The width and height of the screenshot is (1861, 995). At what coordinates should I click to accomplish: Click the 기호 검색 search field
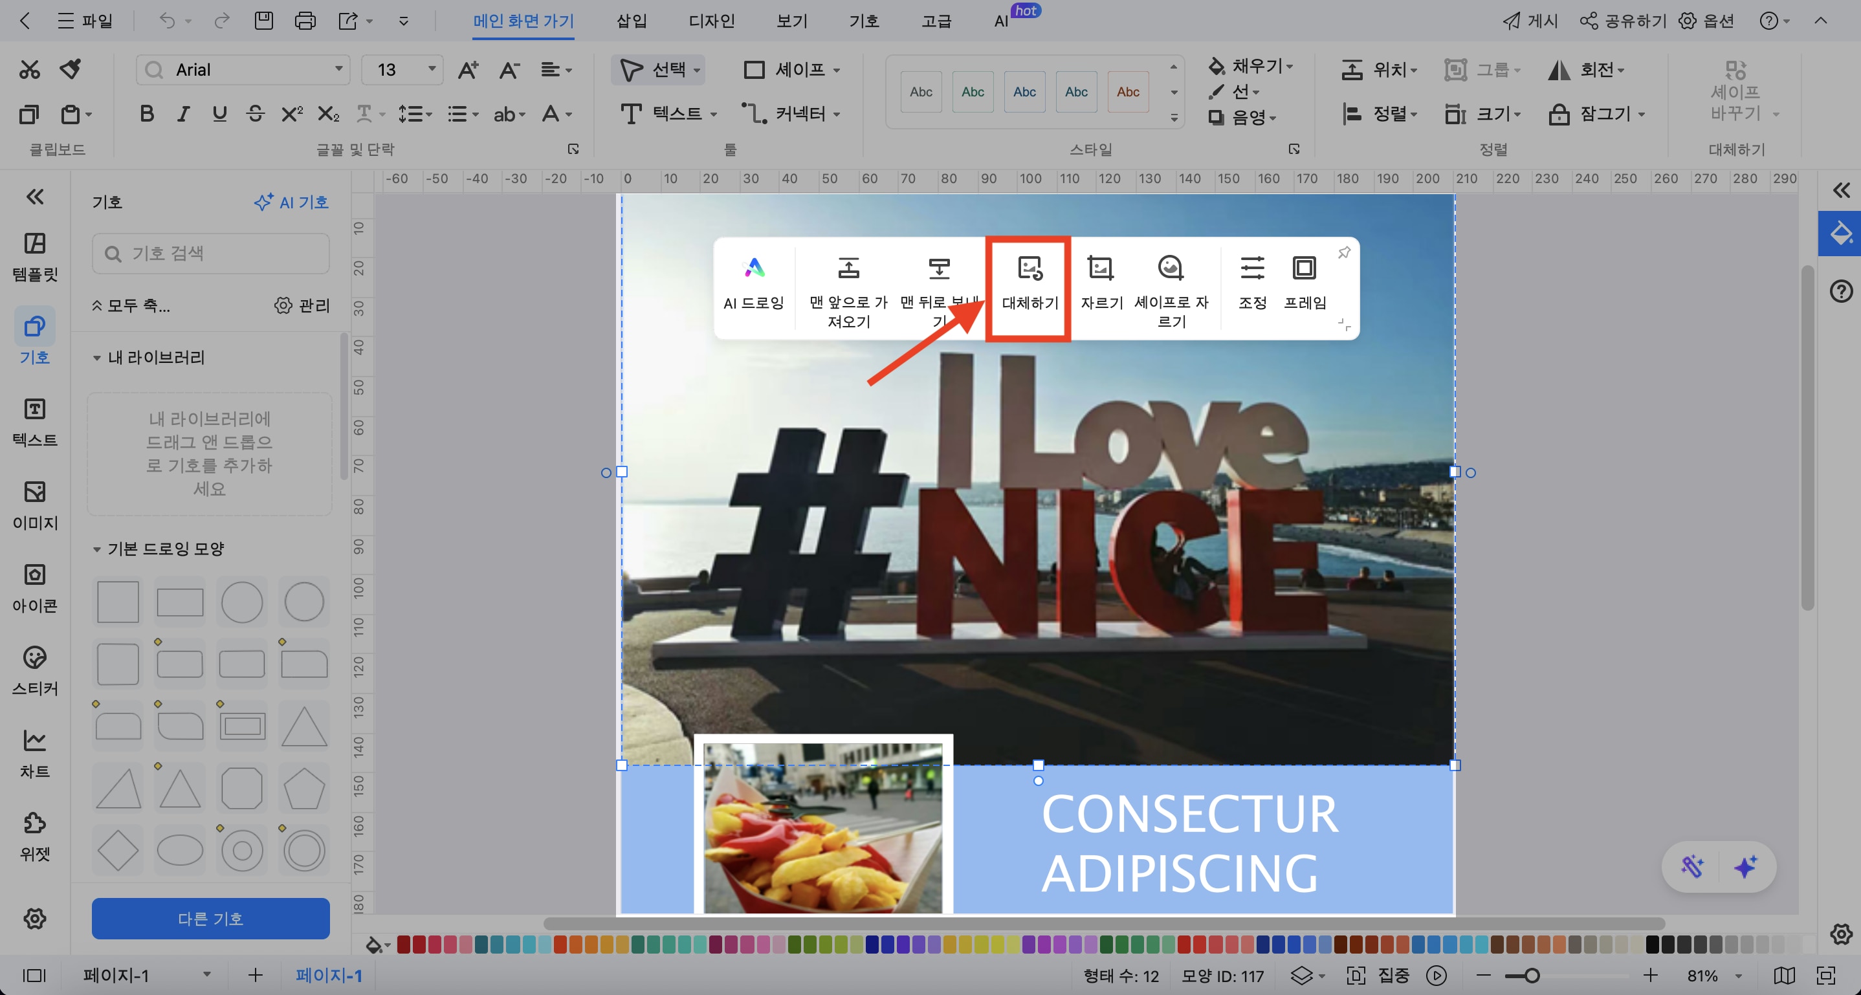pos(211,254)
